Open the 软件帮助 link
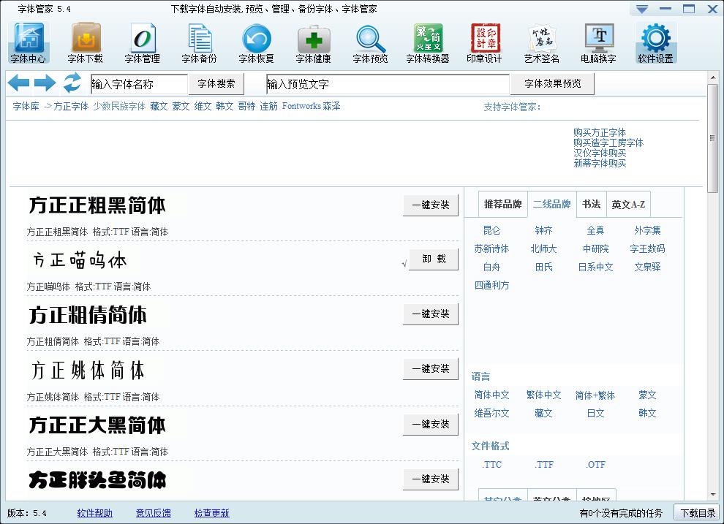Image resolution: width=724 pixels, height=524 pixels. pyautogui.click(x=94, y=513)
